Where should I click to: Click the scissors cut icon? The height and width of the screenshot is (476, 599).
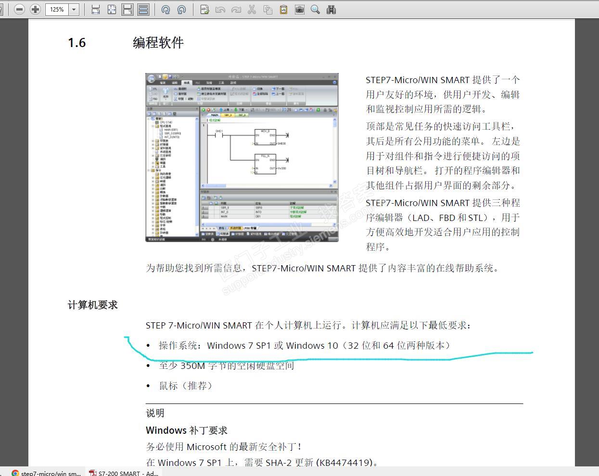point(252,10)
